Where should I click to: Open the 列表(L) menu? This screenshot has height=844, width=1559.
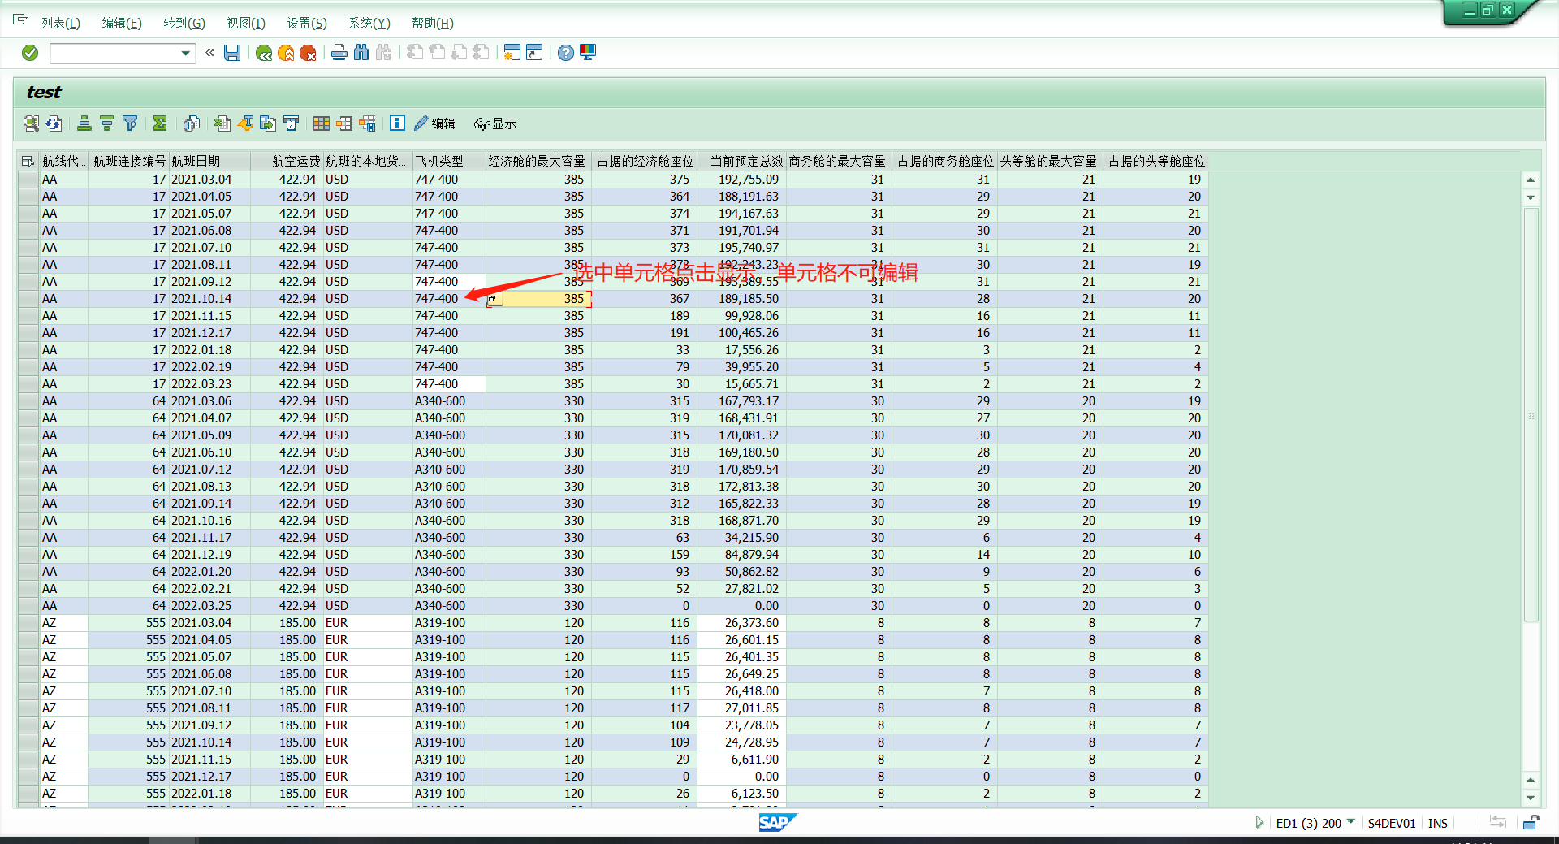click(62, 23)
